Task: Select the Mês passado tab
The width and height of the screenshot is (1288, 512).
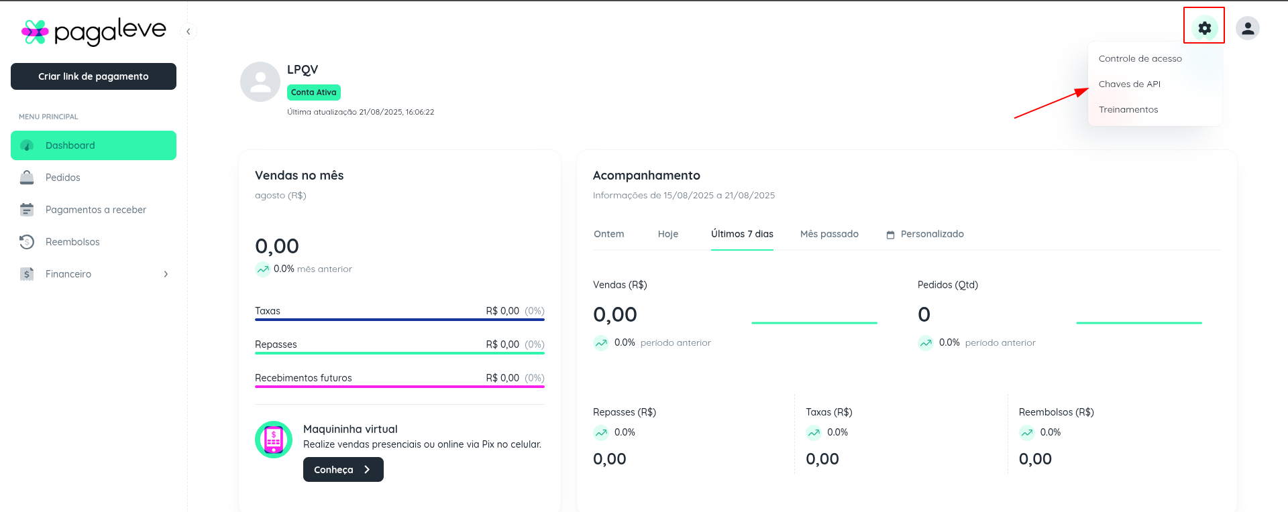Action: 829,234
